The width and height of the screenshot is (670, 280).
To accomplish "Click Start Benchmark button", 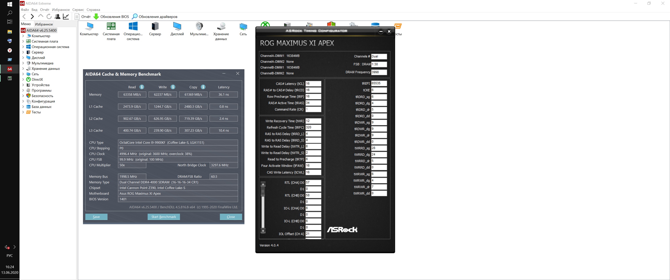I will tap(164, 217).
